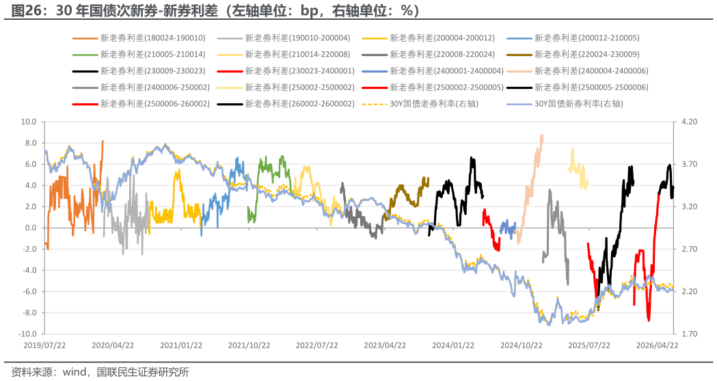Click legend entry 30Y国债新券利率(右轴)
This screenshot has height=381, width=717.
[x=565, y=104]
